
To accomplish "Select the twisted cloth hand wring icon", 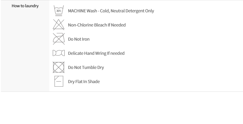I will click(x=58, y=54).
